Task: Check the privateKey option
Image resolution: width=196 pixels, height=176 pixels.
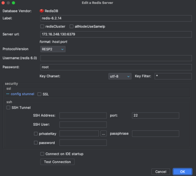Action: click(x=36, y=134)
